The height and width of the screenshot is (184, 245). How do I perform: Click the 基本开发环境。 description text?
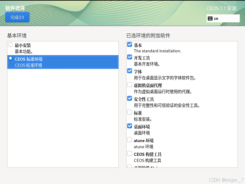(x=147, y=64)
